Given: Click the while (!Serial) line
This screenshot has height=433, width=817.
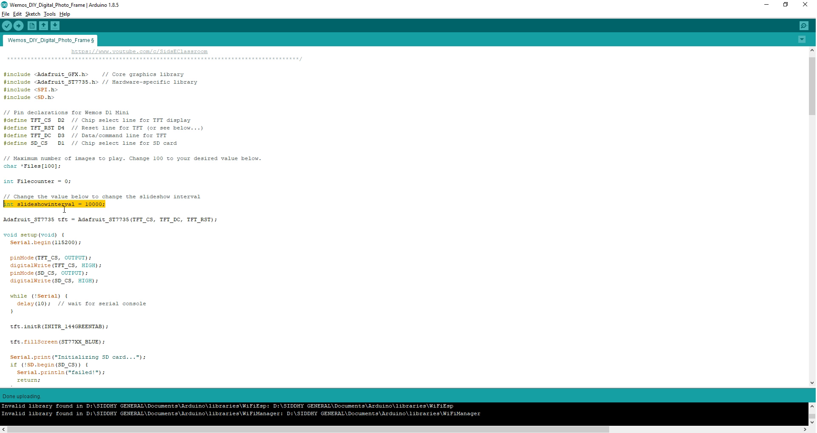Looking at the screenshot, I should click(39, 296).
